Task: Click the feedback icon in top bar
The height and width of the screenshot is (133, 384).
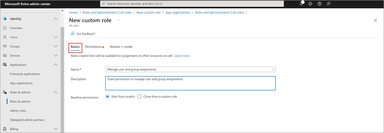Action: pos(329,4)
